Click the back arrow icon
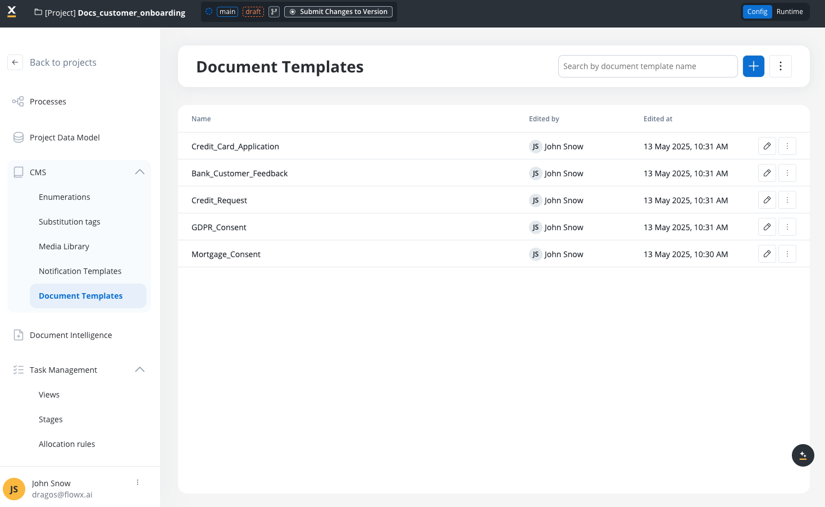Screen dimensions: 825x507 coord(15,62)
